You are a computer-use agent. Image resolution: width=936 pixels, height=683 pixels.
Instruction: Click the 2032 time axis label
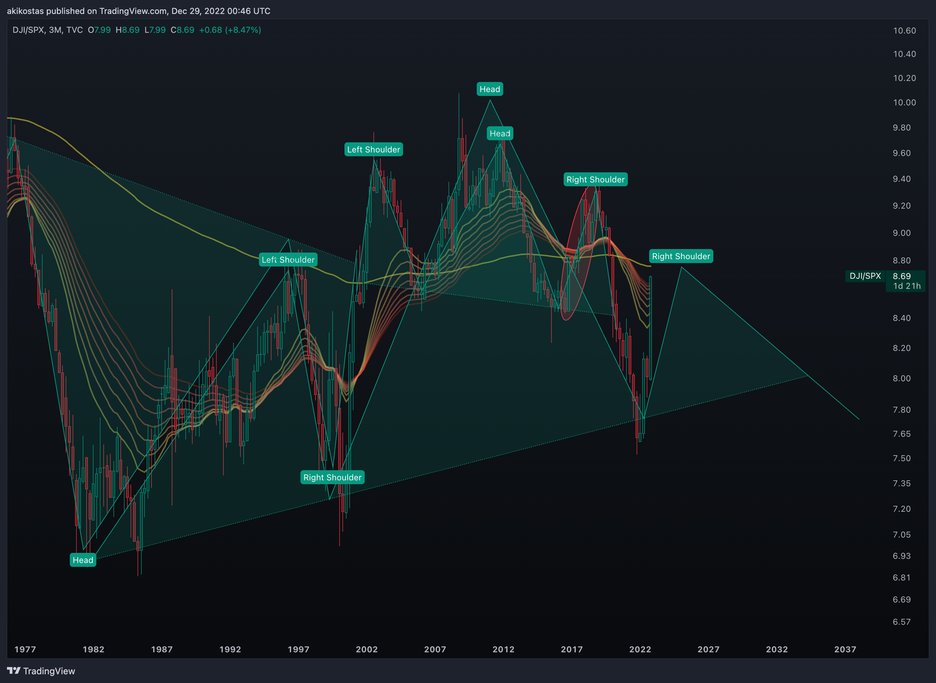(x=777, y=650)
